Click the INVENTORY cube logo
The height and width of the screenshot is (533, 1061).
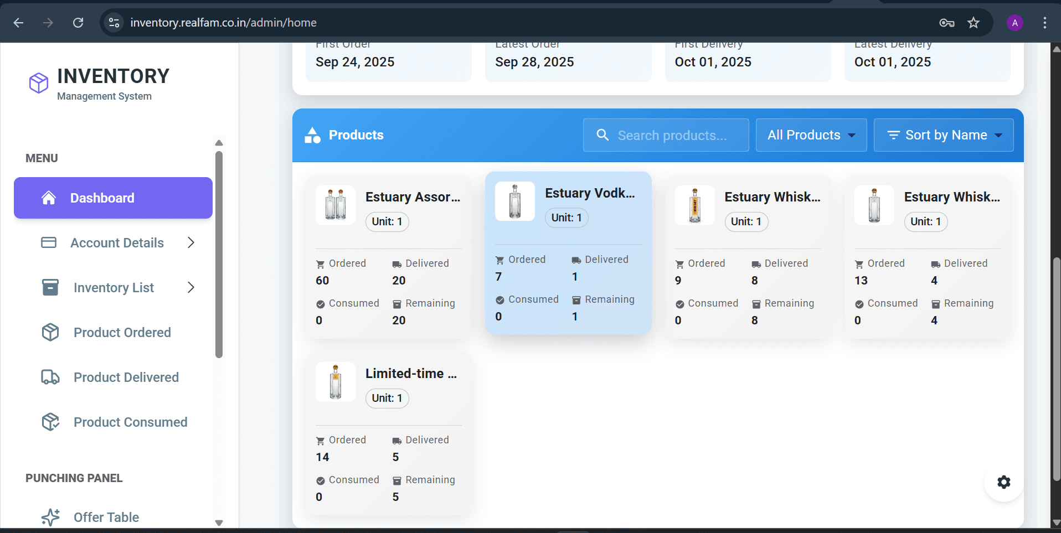pos(38,83)
